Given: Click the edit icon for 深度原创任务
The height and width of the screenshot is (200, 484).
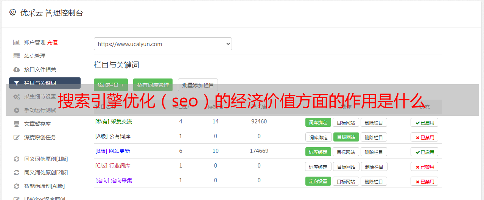Looking at the screenshot, I should (x=17, y=137).
